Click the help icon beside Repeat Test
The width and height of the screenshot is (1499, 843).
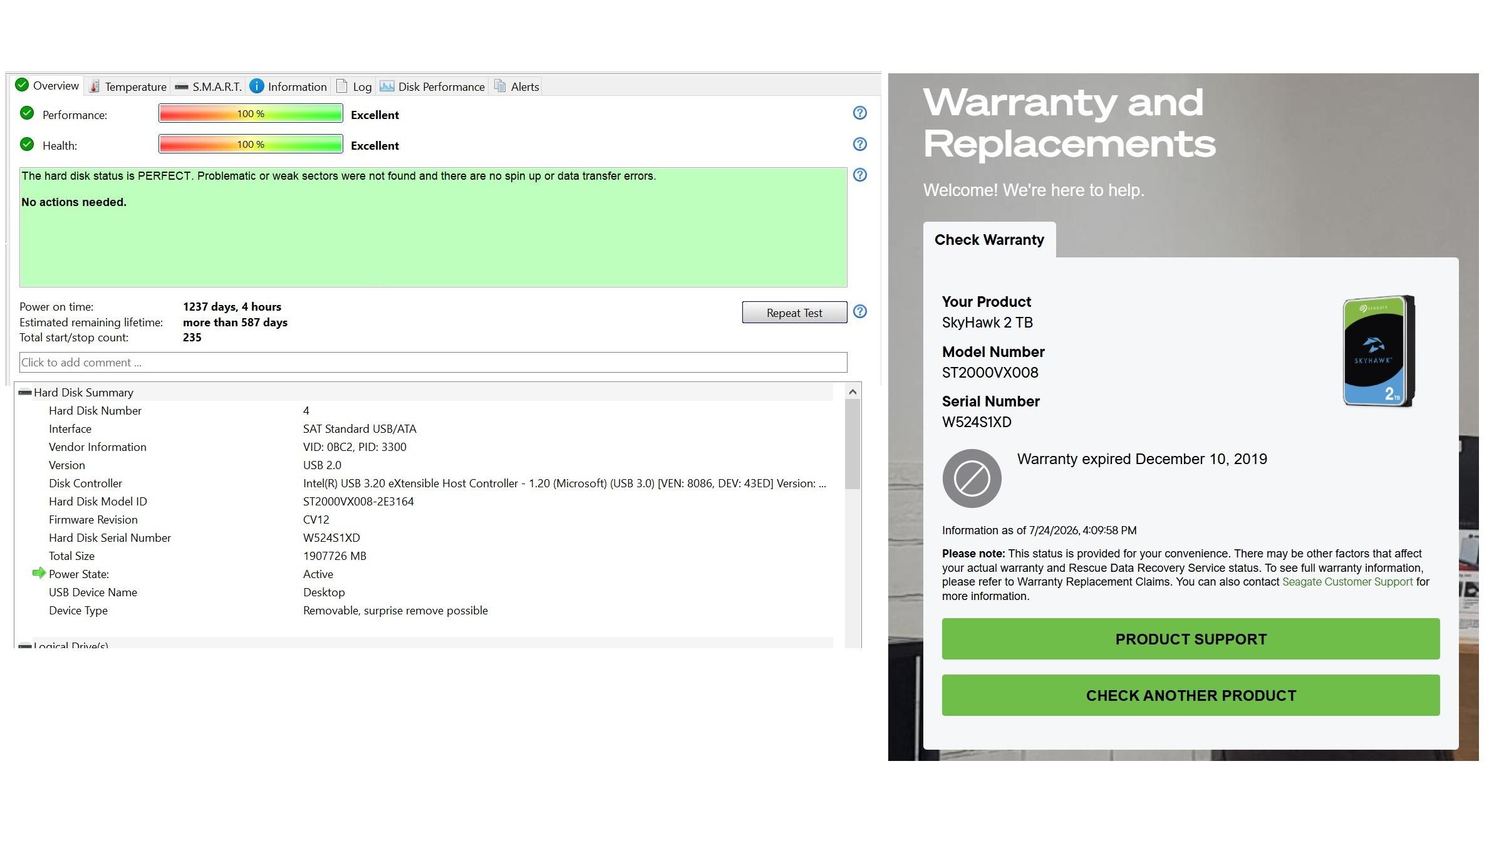(860, 311)
